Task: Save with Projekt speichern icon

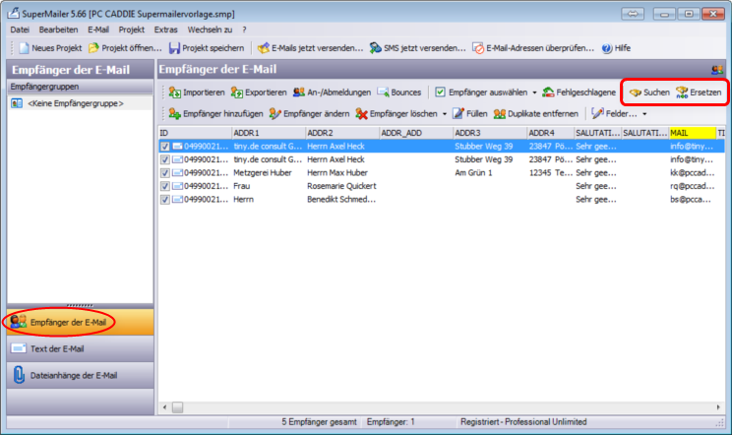Action: [175, 47]
